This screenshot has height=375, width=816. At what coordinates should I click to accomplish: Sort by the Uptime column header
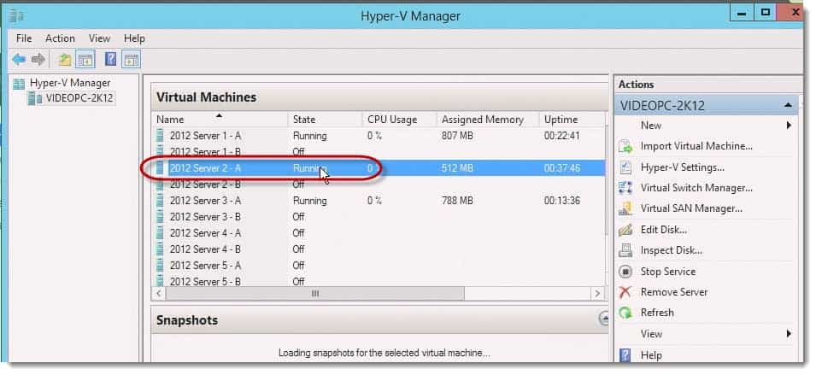click(x=572, y=120)
